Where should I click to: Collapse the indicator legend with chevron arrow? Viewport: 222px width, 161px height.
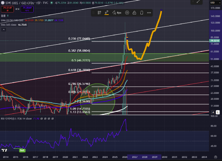pyautogui.click(x=4, y=30)
